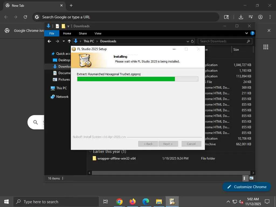The height and width of the screenshot is (207, 276).
Task: Click Windows taskbar search box
Action: point(56,202)
